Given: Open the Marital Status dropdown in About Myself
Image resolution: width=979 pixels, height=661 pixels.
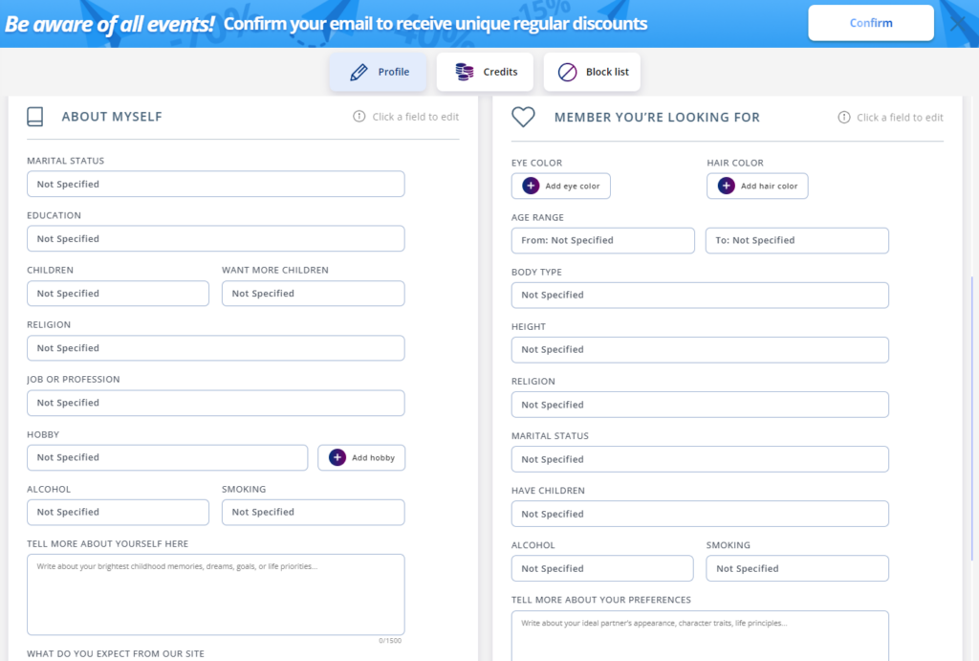Looking at the screenshot, I should (215, 184).
